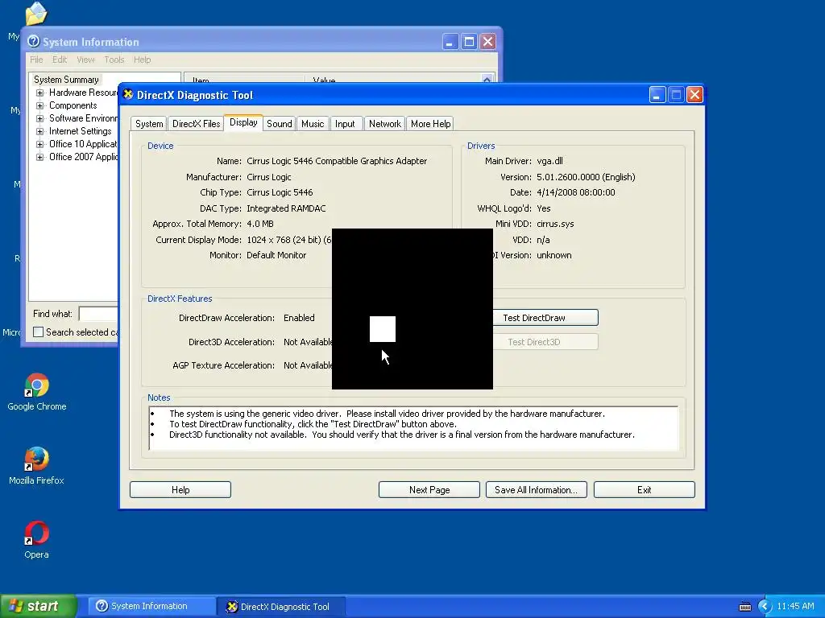Click the System Information title bar icon
This screenshot has height=618, width=825.
point(34,41)
